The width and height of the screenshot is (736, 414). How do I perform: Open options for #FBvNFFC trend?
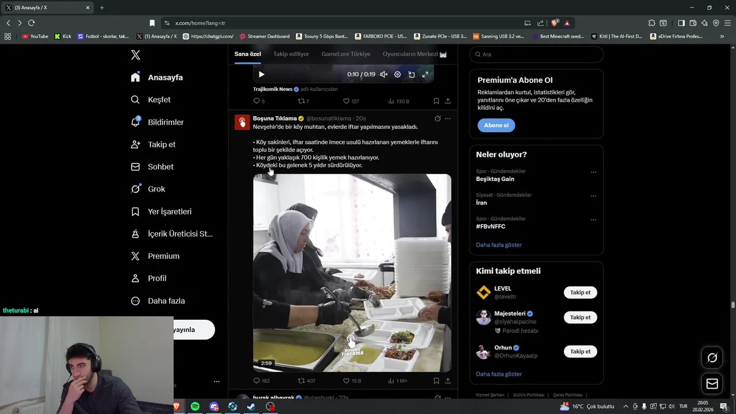(593, 220)
